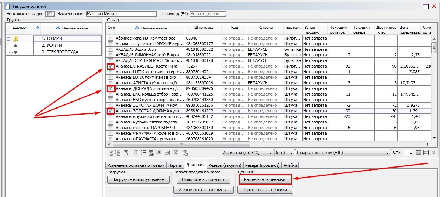This screenshot has width=440, height=197.
Task: Click the table grid icon next to the Отм. counter
Action: tap(419, 153)
